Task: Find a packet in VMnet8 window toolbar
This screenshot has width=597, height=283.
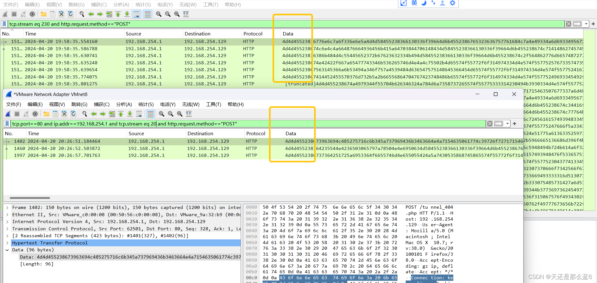Action: 85,114
